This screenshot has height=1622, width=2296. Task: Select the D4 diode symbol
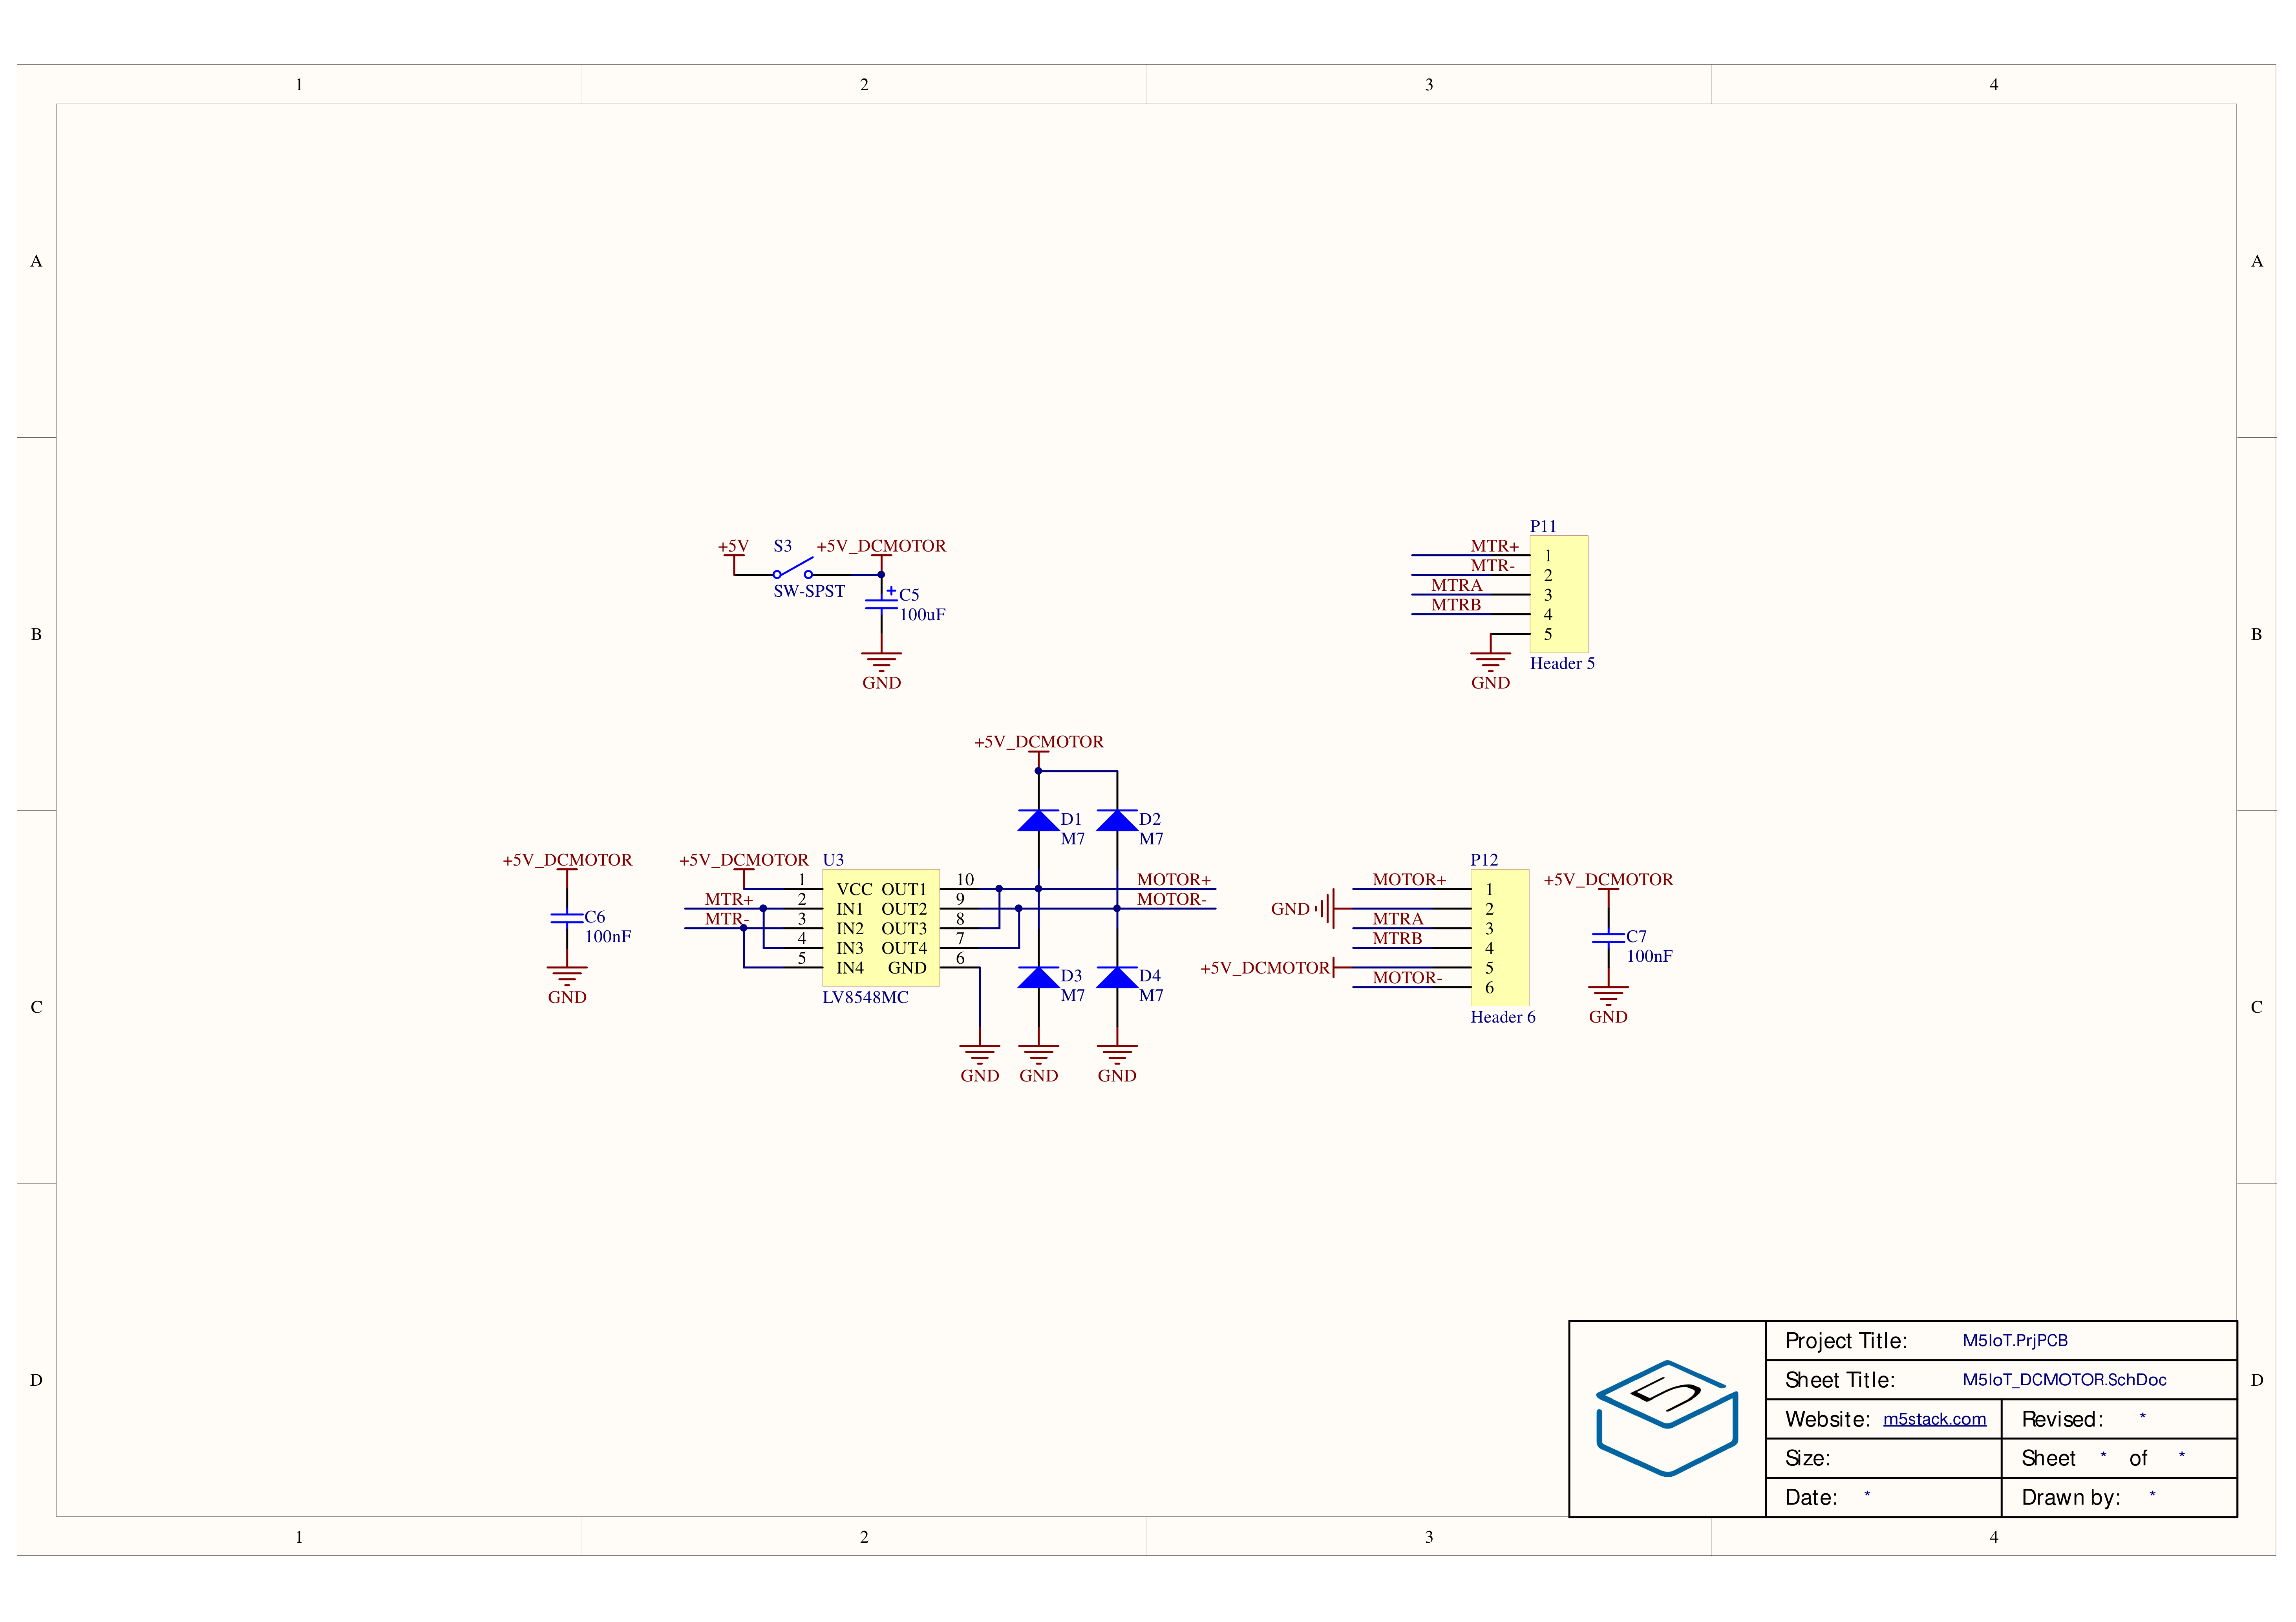click(x=1117, y=978)
